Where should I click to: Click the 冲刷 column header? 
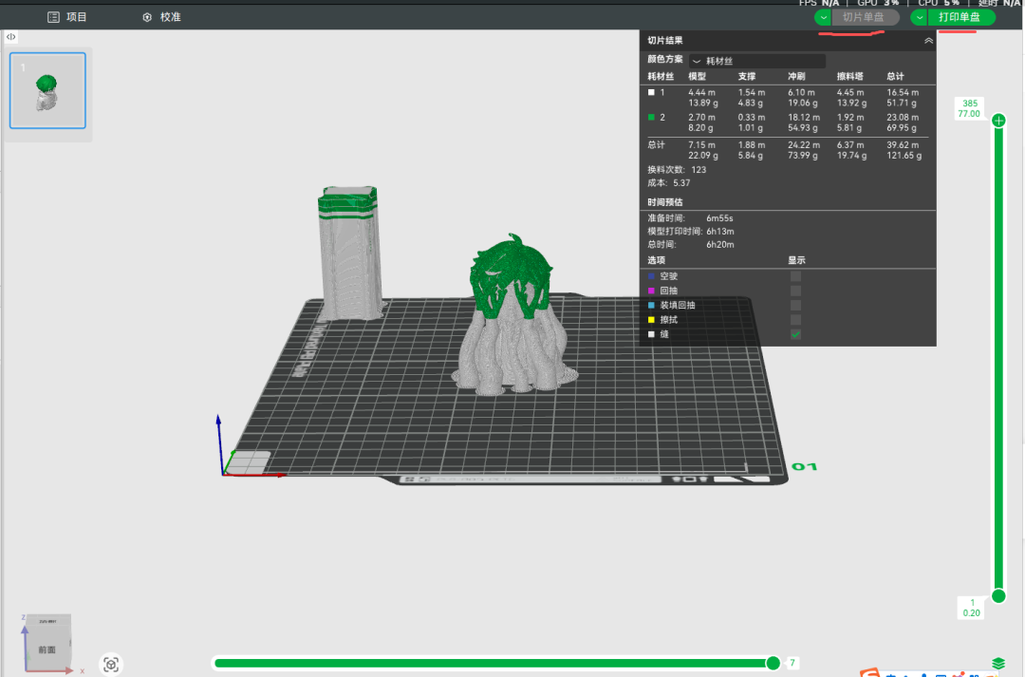tap(796, 77)
